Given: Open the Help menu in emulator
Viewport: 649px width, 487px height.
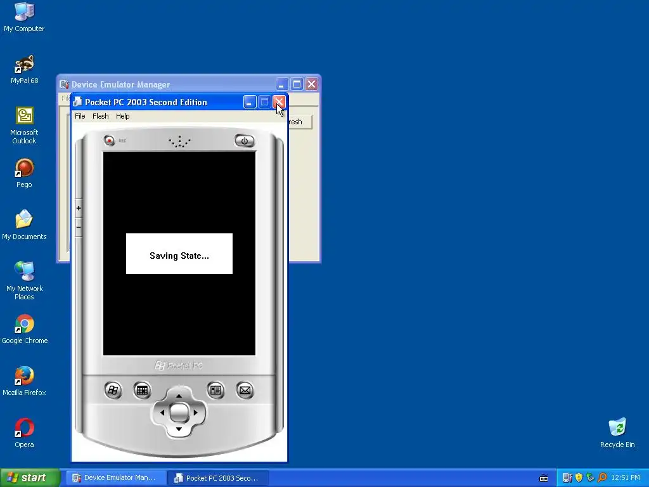Looking at the screenshot, I should 122,117.
